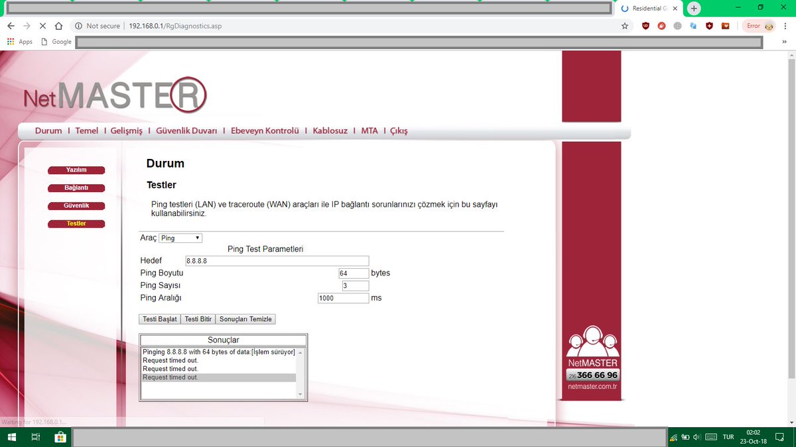Screen dimensions: 796x447
Task: Click the grey globe extension icon
Action: coord(677,26)
